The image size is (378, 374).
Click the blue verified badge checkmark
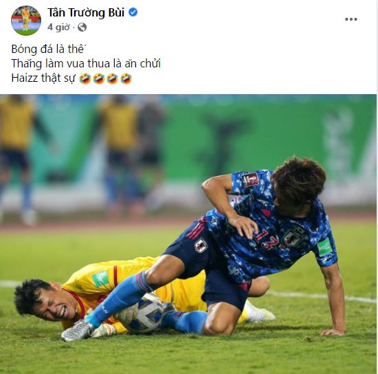click(x=133, y=12)
